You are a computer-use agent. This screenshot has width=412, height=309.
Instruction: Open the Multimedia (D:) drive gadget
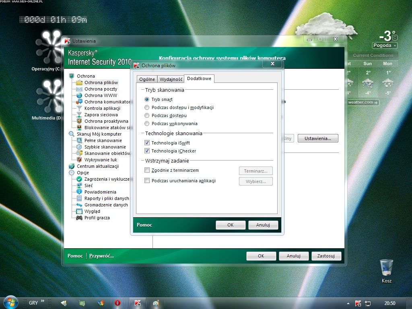pyautogui.click(x=49, y=100)
